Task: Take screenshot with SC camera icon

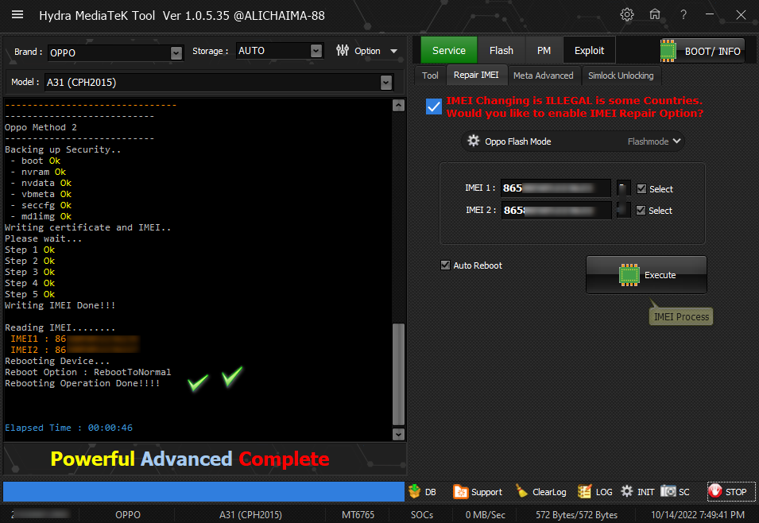Action: [x=668, y=491]
